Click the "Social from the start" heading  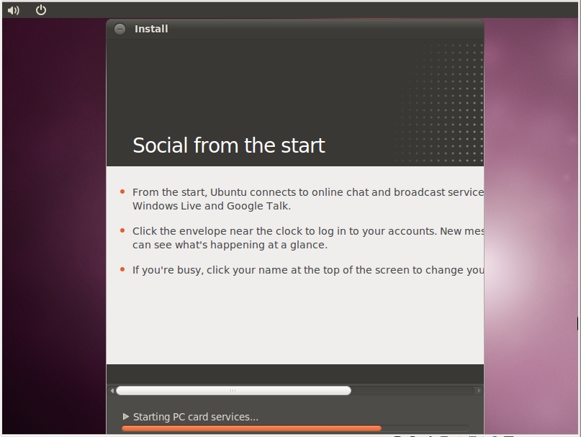click(229, 145)
